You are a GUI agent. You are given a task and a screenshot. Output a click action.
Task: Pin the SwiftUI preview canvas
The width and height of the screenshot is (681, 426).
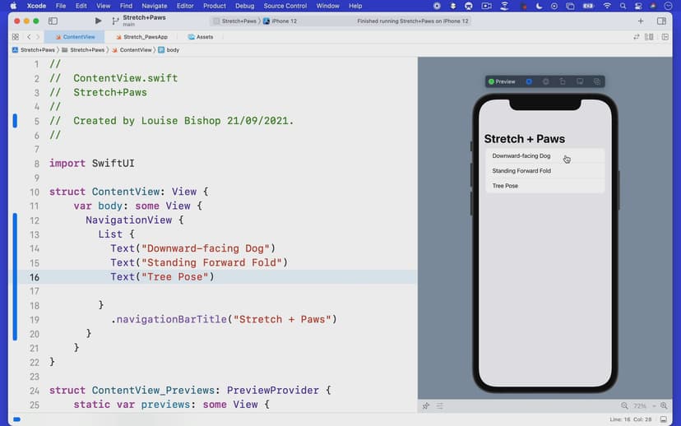426,406
